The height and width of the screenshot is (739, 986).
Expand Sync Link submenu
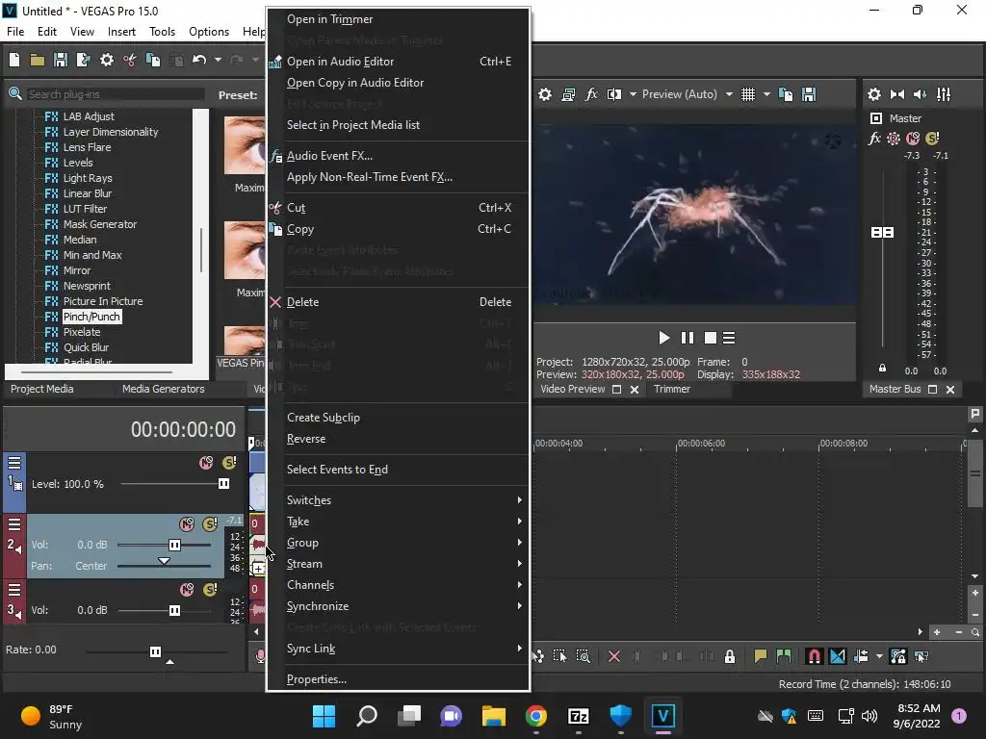pyautogui.click(x=398, y=649)
